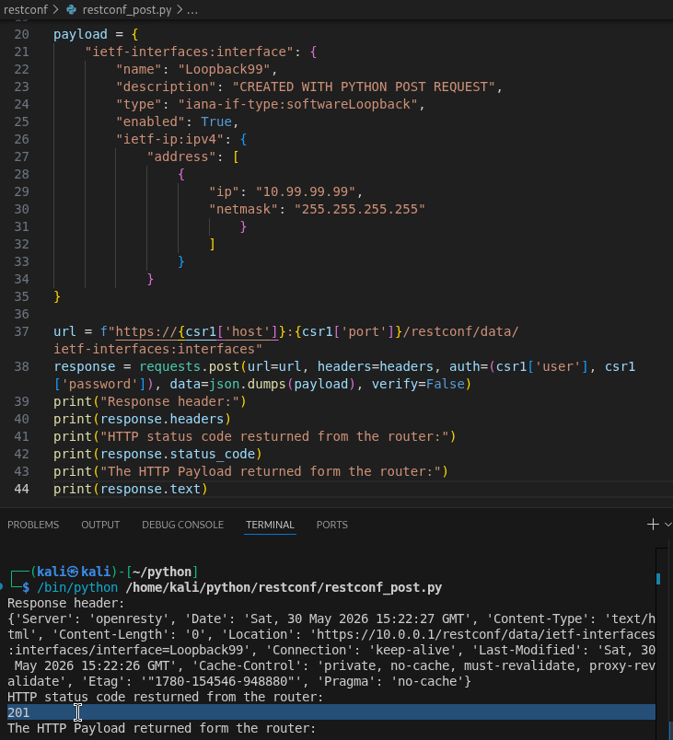The height and width of the screenshot is (740, 673).
Task: Click the restconf breadcrumb folder
Action: coord(26,9)
